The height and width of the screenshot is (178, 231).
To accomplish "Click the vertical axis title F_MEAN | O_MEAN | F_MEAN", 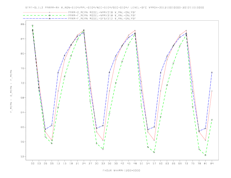I will [11, 91].
